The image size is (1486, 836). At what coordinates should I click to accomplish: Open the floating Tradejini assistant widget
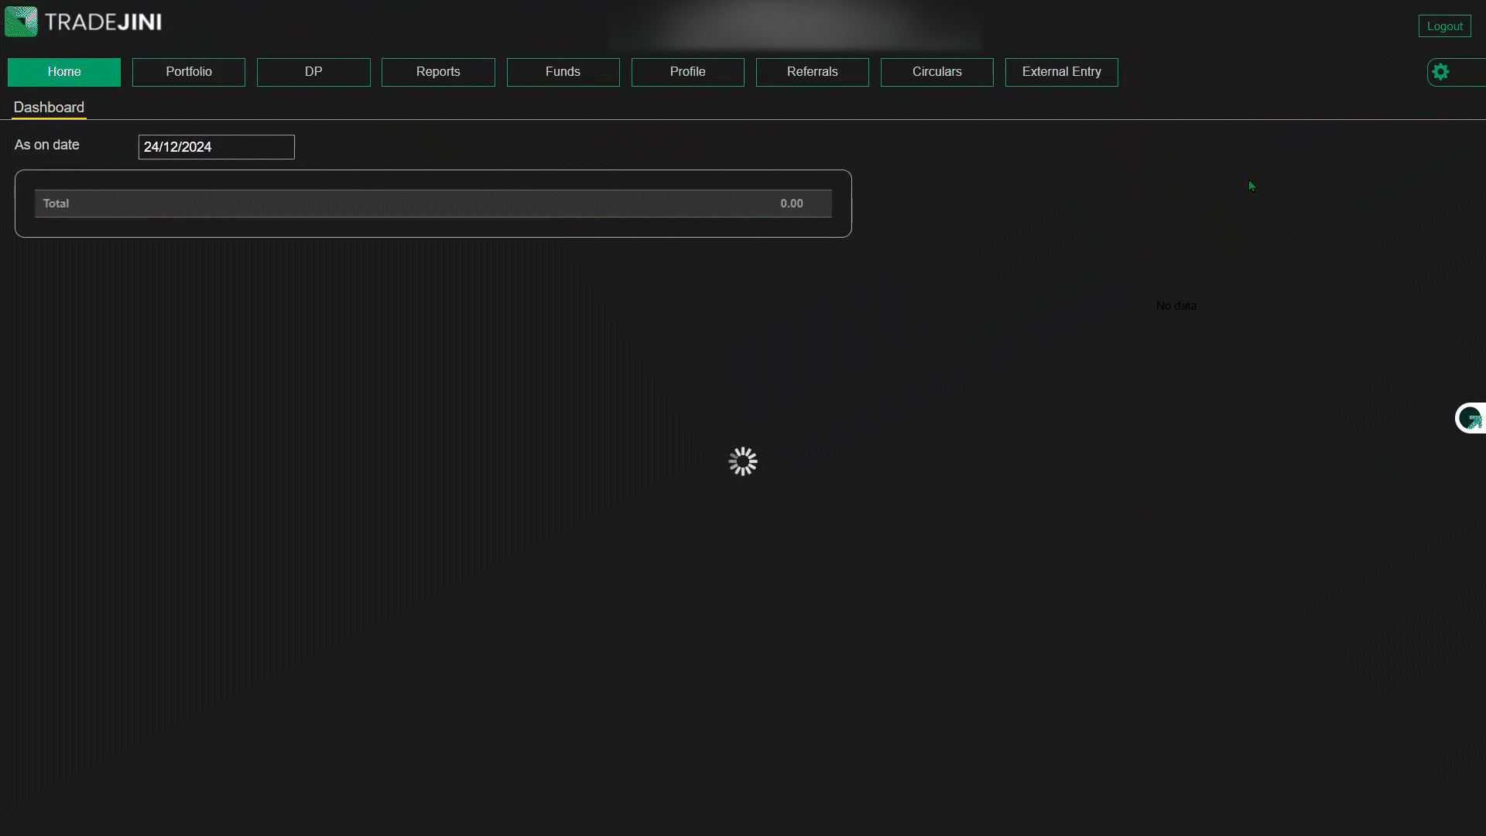pos(1471,418)
